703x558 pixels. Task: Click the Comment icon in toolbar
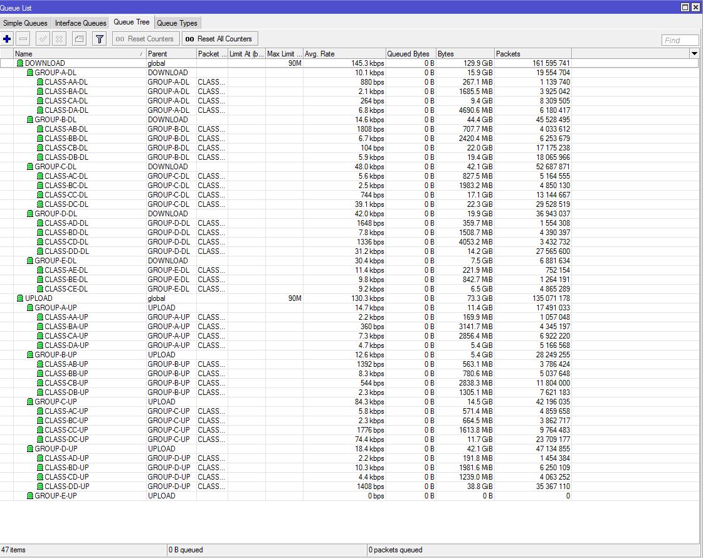[x=79, y=39]
